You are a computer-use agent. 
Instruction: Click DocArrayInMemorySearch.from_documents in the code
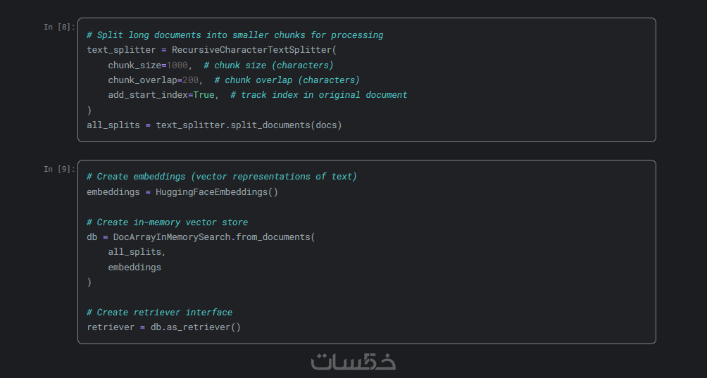coord(211,237)
